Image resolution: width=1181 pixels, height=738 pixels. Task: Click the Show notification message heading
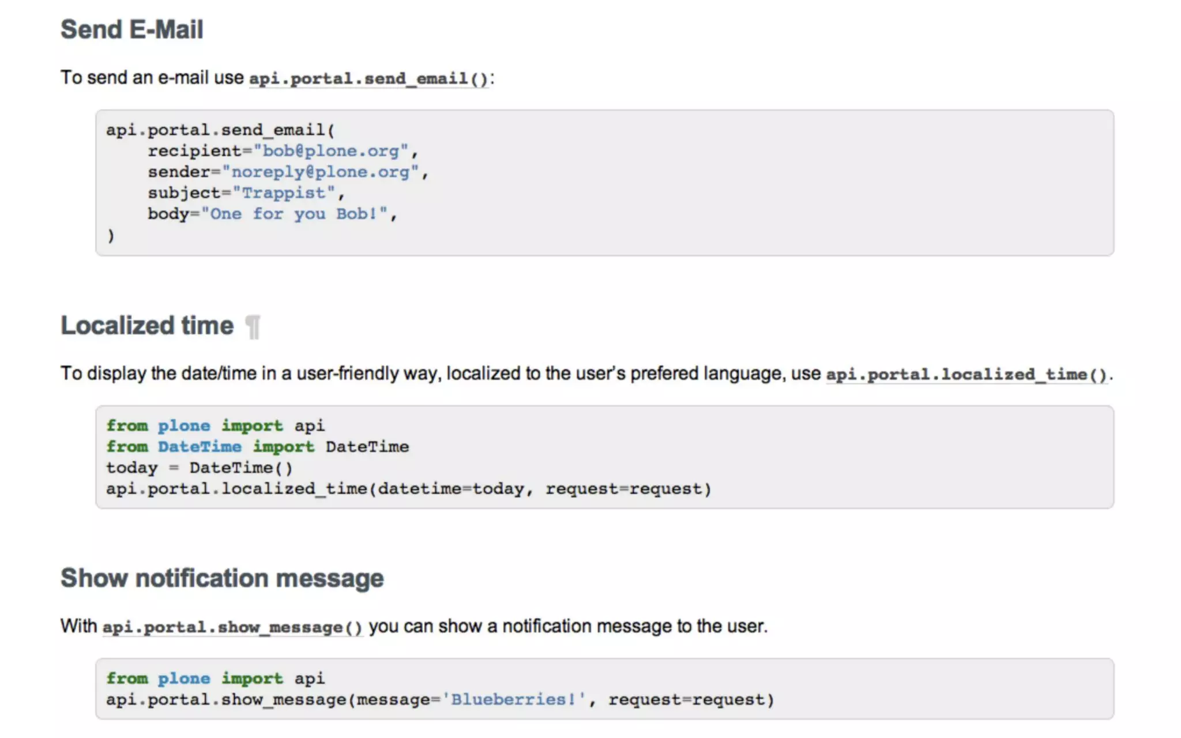pos(222,578)
